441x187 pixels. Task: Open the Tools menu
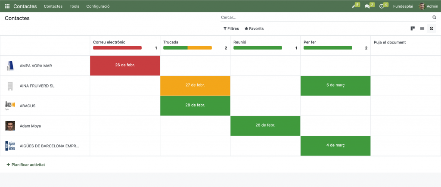(74, 6)
